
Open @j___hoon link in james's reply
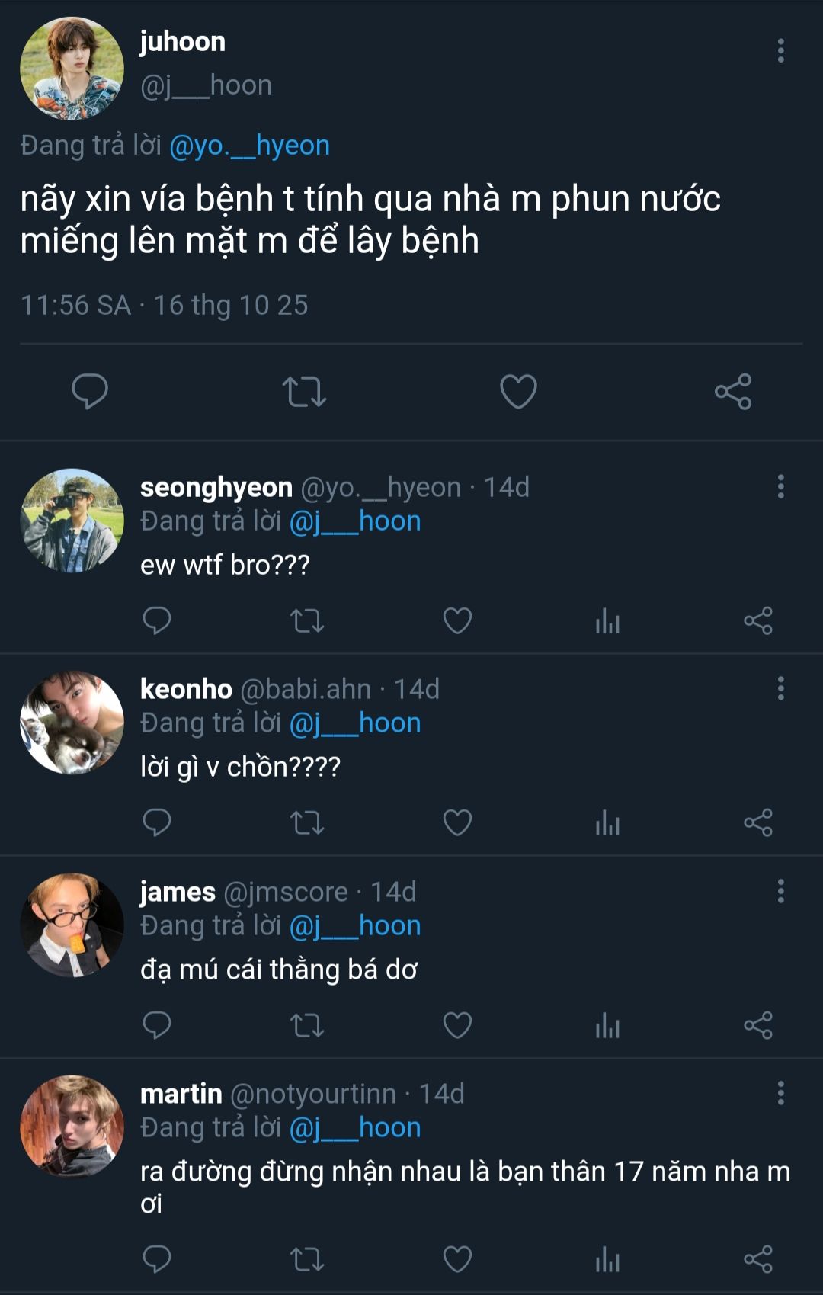pyautogui.click(x=355, y=925)
